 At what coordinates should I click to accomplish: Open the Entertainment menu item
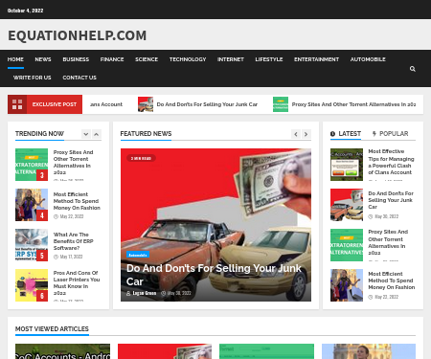(x=316, y=59)
